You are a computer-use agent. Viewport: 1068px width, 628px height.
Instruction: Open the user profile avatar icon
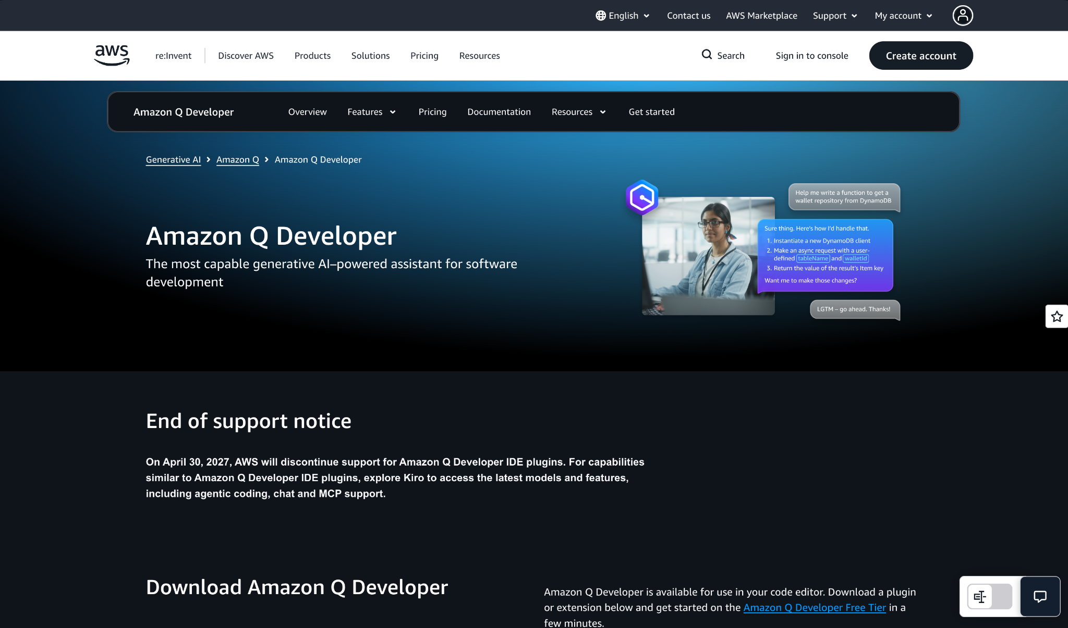click(963, 16)
